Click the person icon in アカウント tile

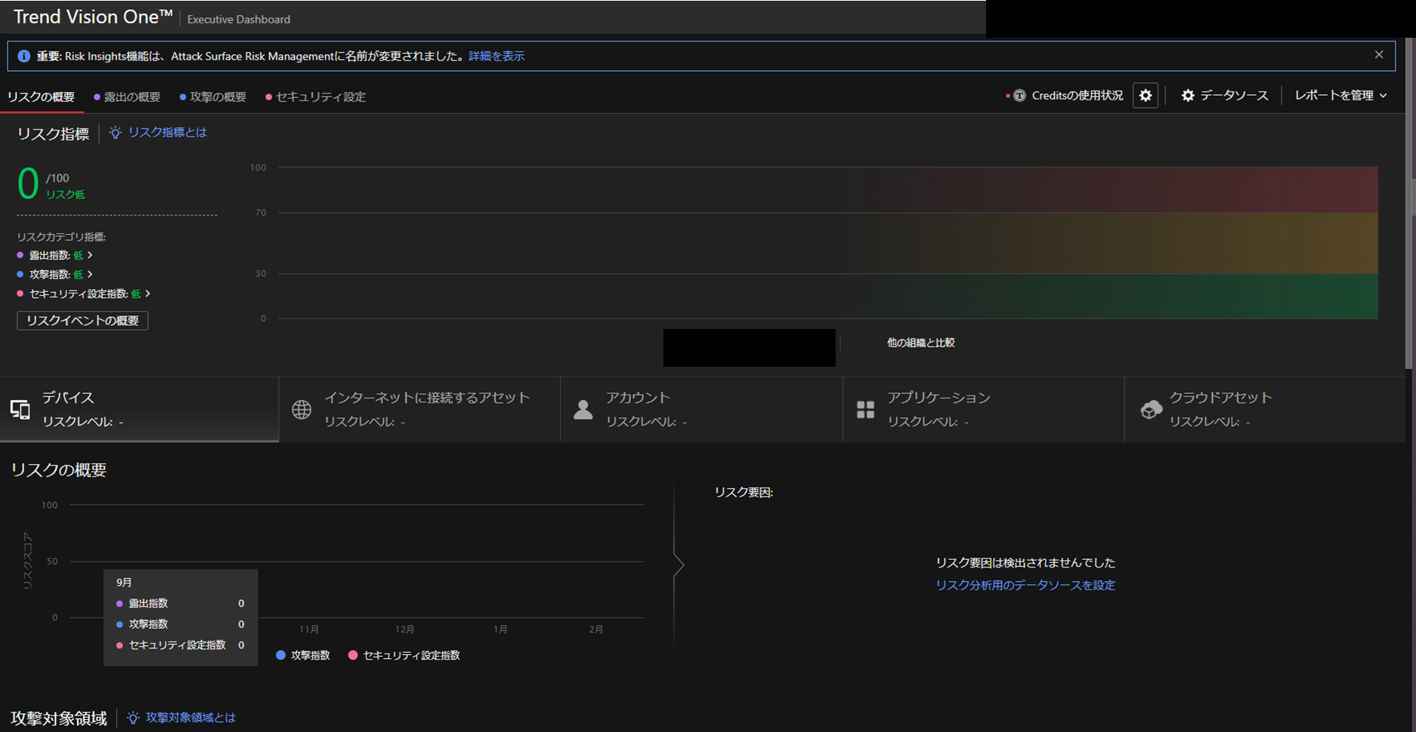pyautogui.click(x=583, y=410)
